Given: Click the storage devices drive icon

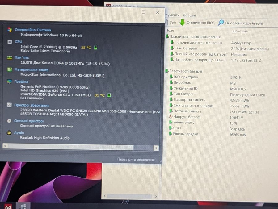Looking at the screenshot, I should pos(9,105).
